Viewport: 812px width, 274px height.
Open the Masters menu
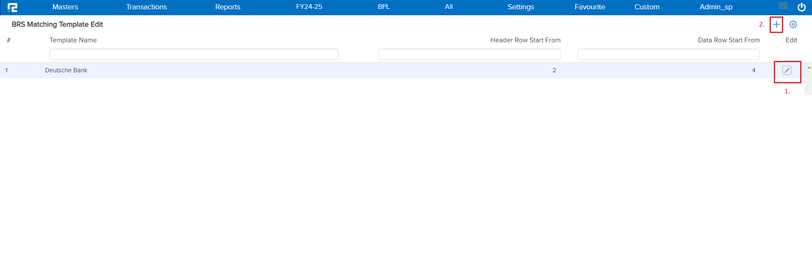(x=65, y=7)
